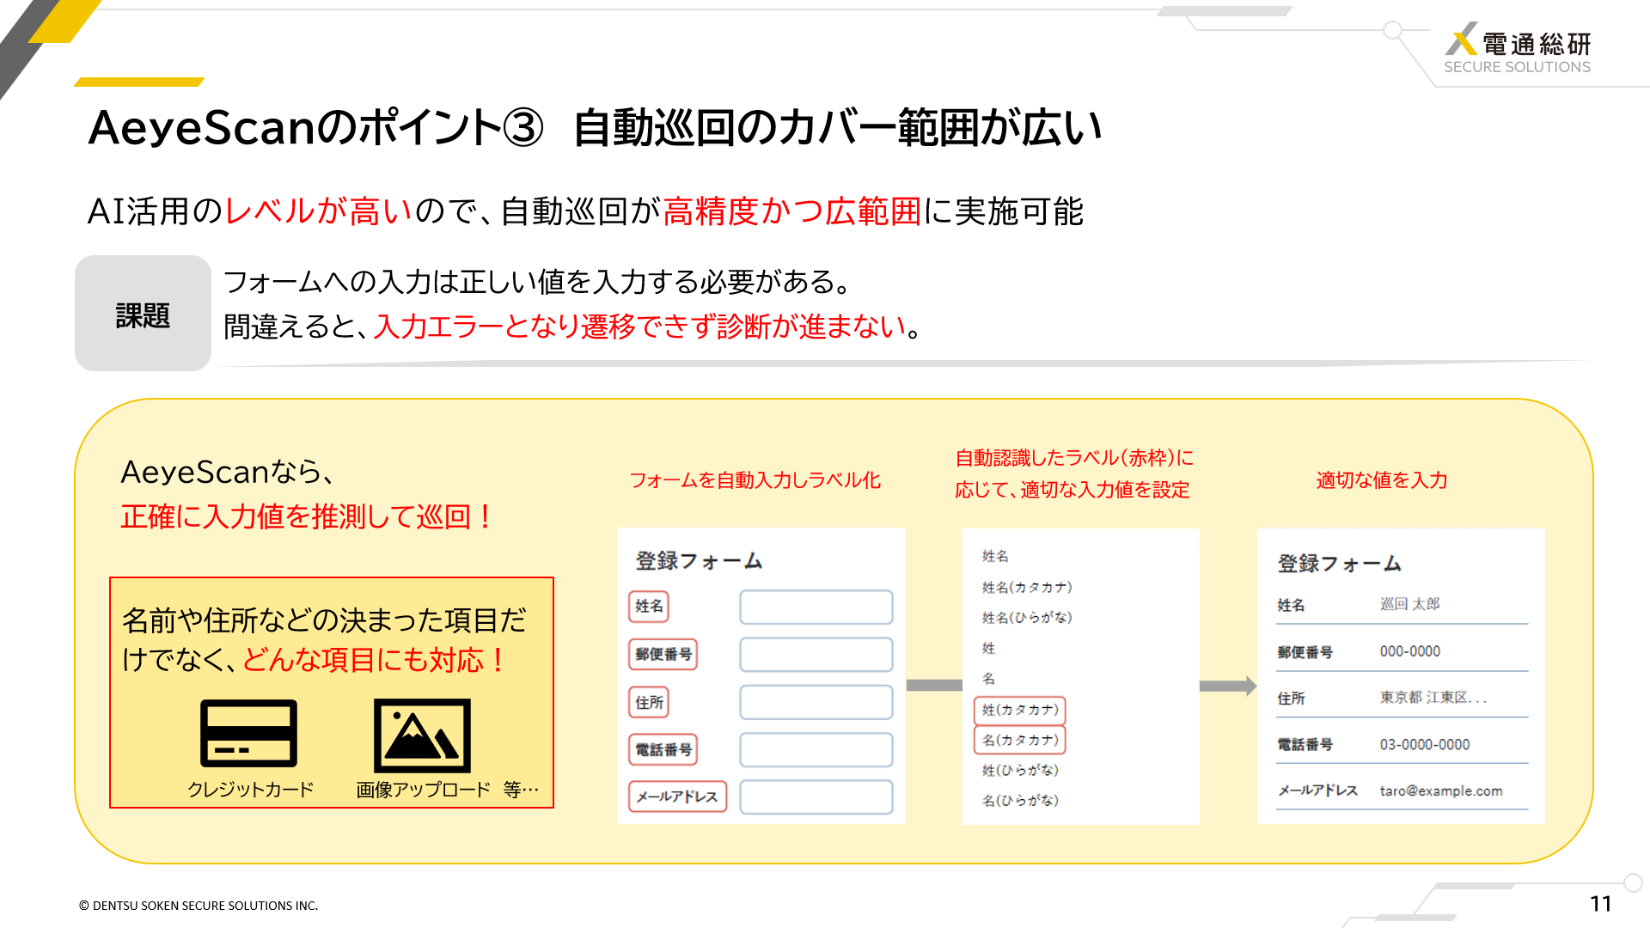Click the 画像アップロード caption

click(x=423, y=790)
